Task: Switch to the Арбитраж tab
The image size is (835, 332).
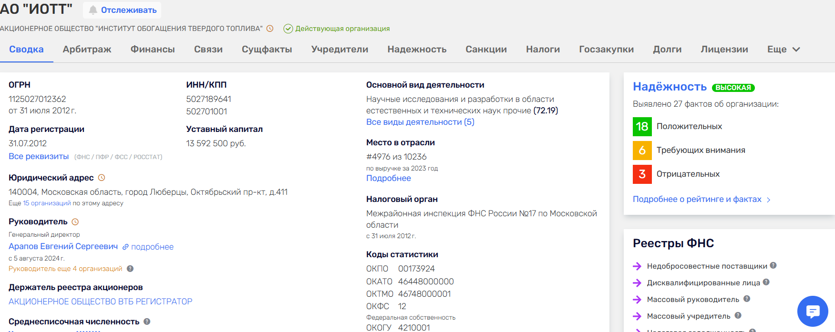Action: click(87, 50)
